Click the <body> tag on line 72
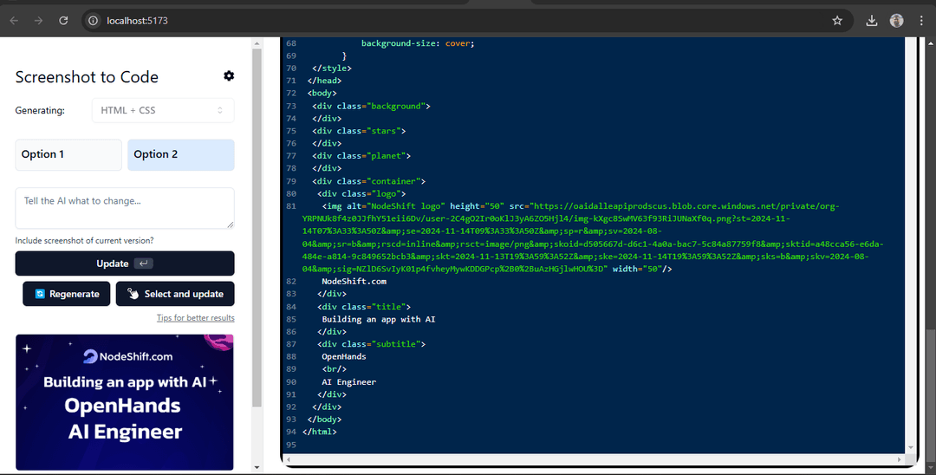The height and width of the screenshot is (475, 936). 322,93
